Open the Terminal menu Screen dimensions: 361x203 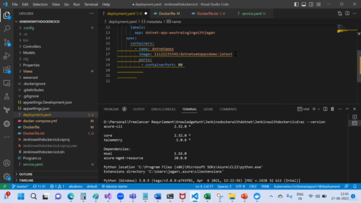[x=91, y=5]
